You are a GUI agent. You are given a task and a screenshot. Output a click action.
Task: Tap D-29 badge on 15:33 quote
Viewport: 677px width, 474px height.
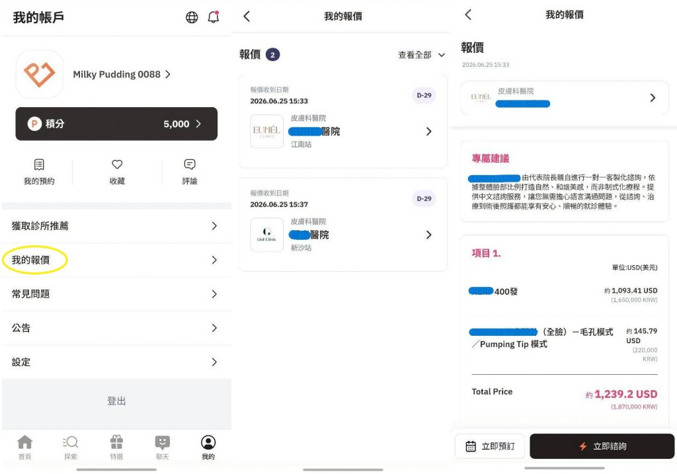tap(424, 95)
